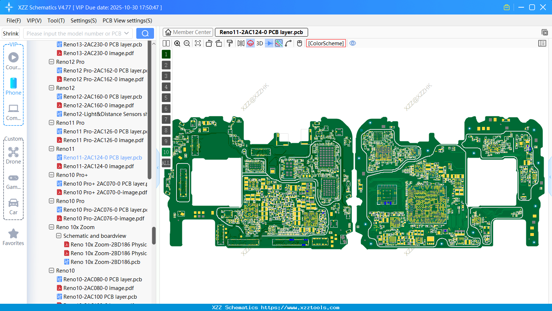Viewport: 552px width, 311px height.
Task: Click the zoom out magnifier icon
Action: click(187, 43)
